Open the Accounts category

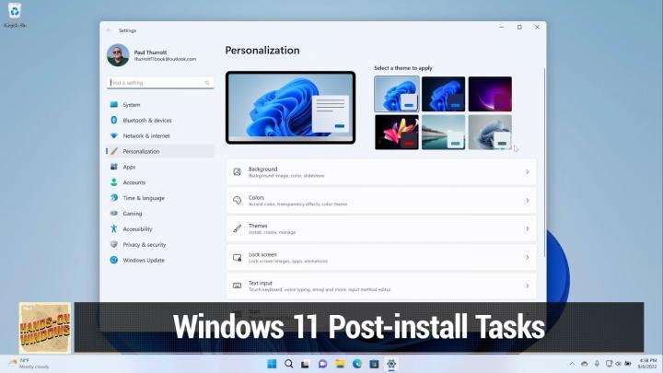160,182
